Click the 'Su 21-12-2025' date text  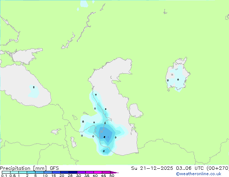pos(152,168)
